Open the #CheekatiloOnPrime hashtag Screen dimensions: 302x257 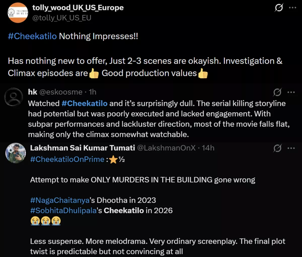pos(67,159)
